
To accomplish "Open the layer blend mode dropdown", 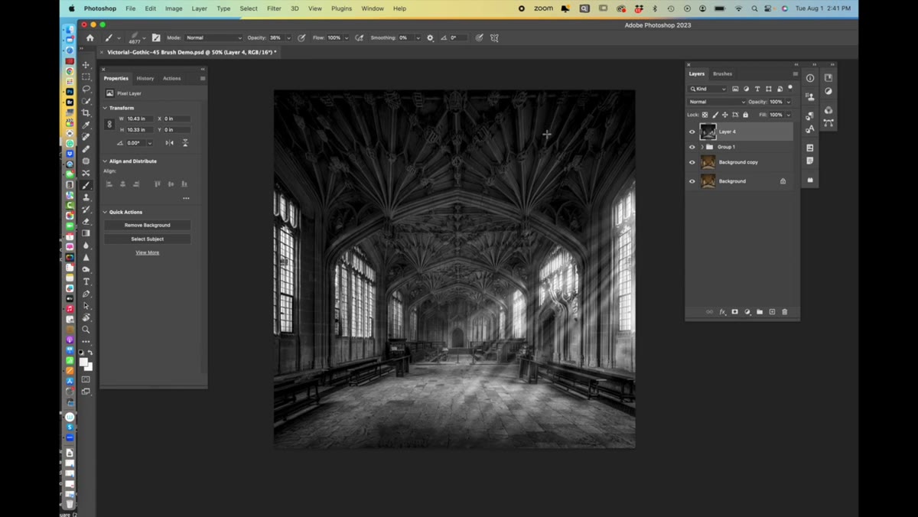I will click(717, 102).
